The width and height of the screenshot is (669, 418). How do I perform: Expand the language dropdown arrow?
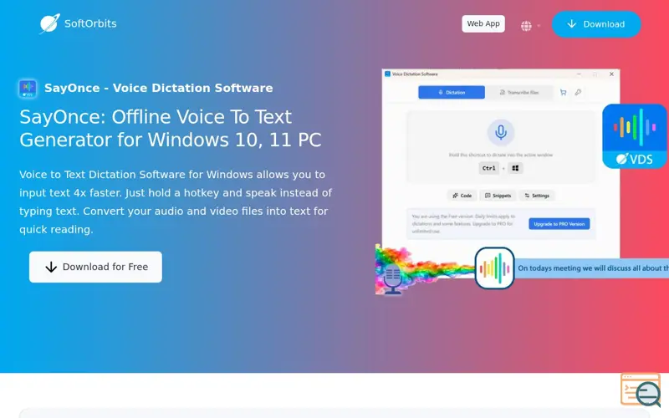(539, 26)
